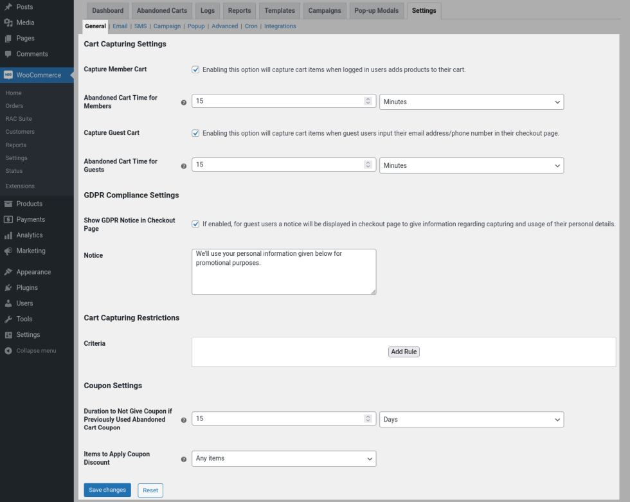Expand the Days duration unit dropdown
630x502 pixels.
point(471,419)
